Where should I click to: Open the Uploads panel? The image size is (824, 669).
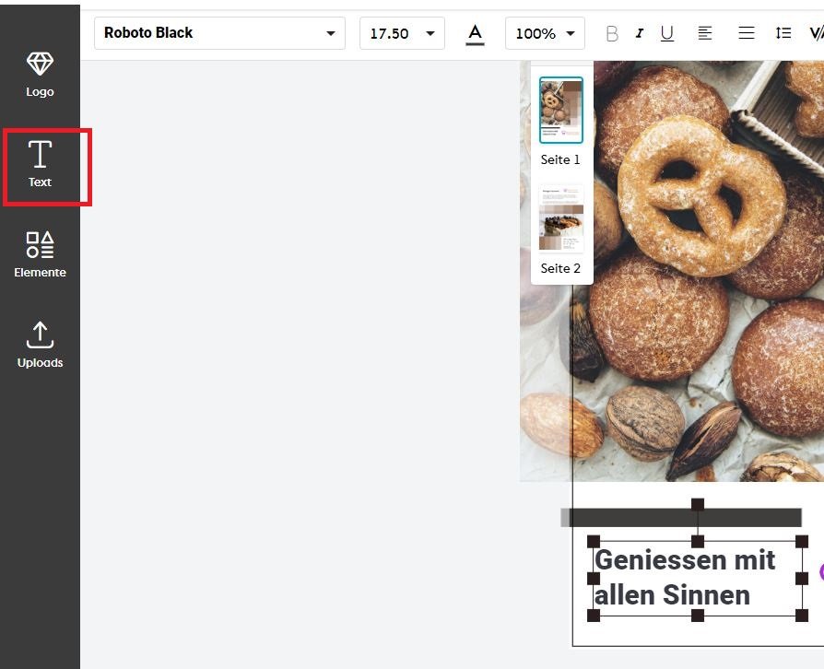click(x=40, y=345)
